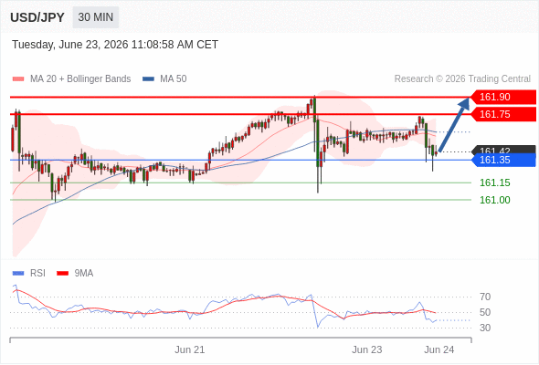This screenshot has height=365, width=539.
Task: Click the 30 MIN timeframe button
Action: point(96,17)
